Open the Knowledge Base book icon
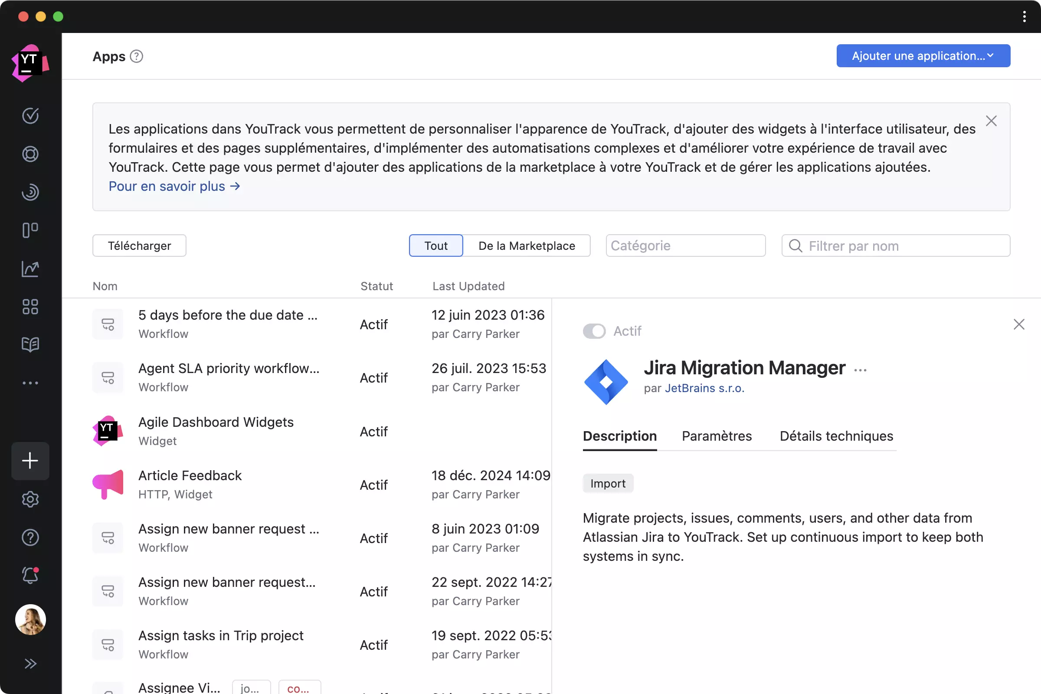Image resolution: width=1041 pixels, height=694 pixels. point(30,344)
